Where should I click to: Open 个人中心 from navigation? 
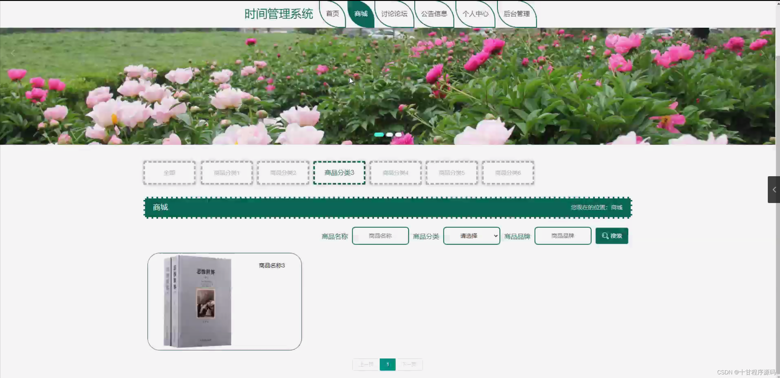tap(475, 14)
